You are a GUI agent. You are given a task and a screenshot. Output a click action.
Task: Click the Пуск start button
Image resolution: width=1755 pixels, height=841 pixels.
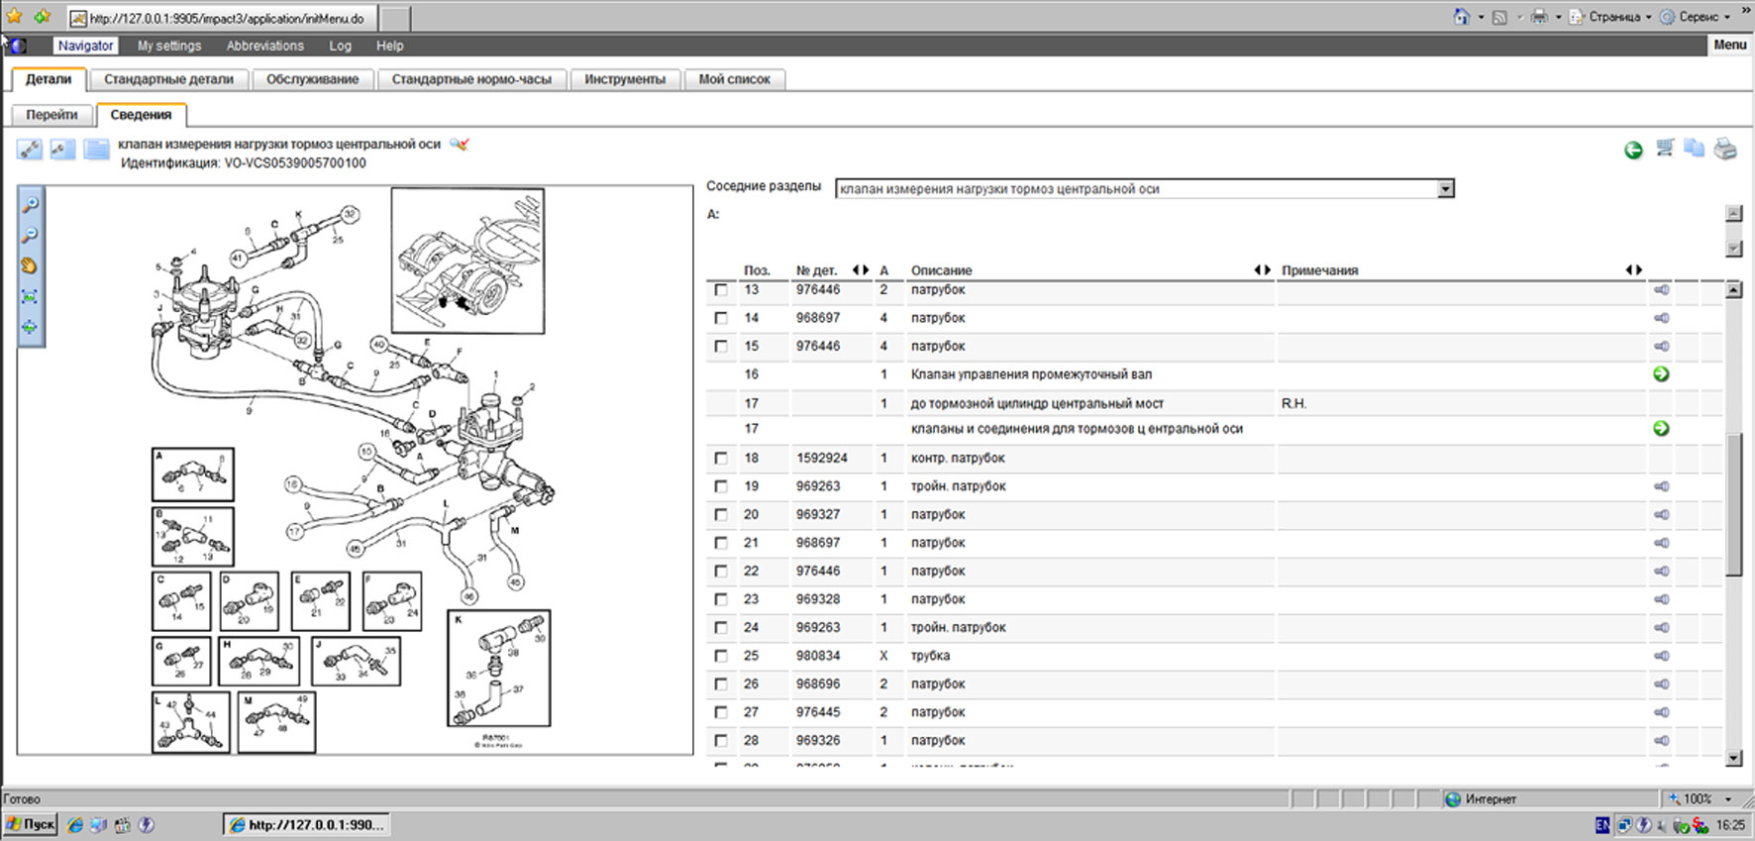click(31, 824)
